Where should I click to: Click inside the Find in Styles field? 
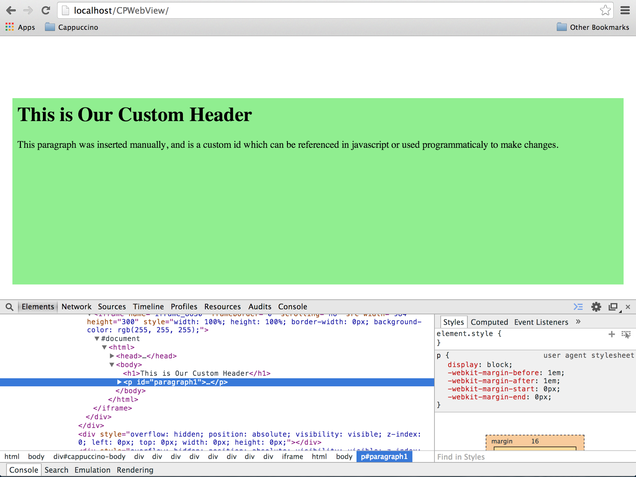(x=535, y=457)
